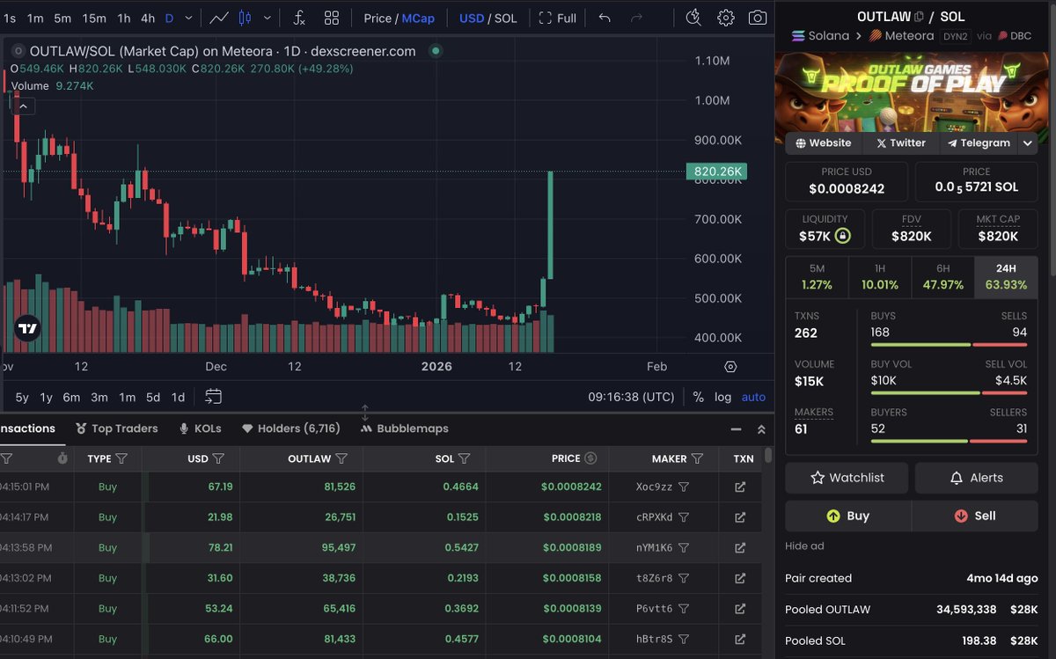
Task: Undo the last chart action
Action: (x=604, y=18)
